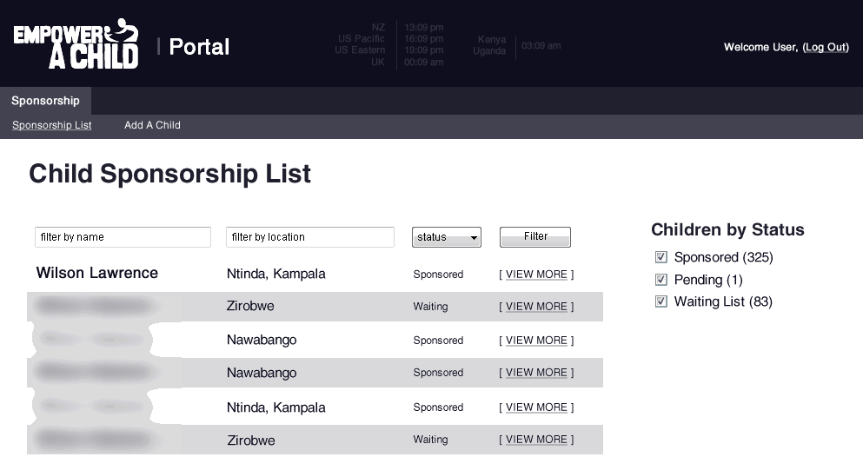863x457 pixels.
Task: View more for first Nawabango row
Action: click(536, 341)
